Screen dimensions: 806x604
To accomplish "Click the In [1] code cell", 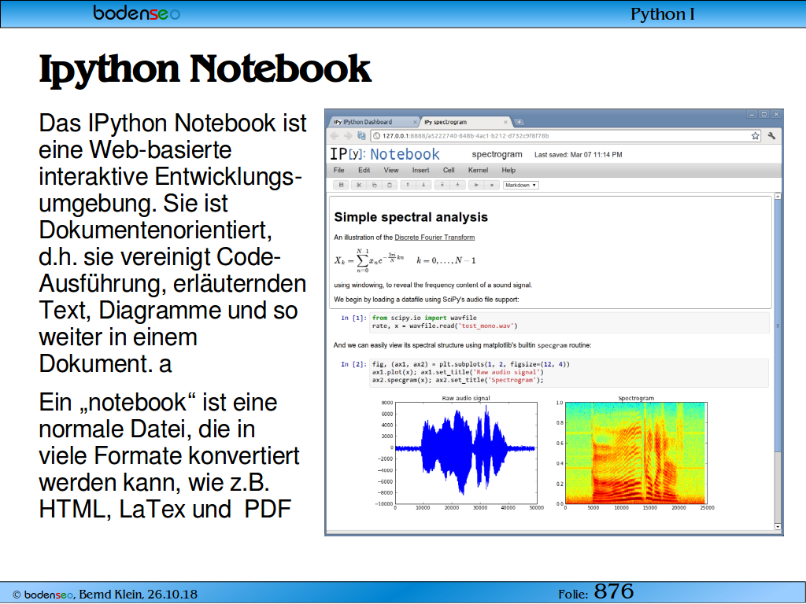I will click(x=570, y=322).
